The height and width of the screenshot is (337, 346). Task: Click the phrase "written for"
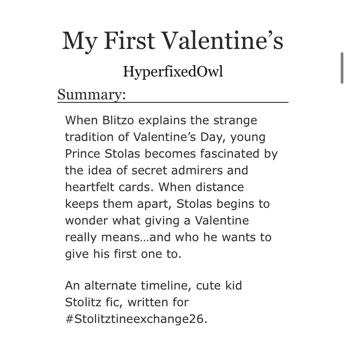point(158,302)
